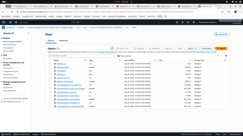
Task: Toggle the Show versions switch
Action: point(118,56)
